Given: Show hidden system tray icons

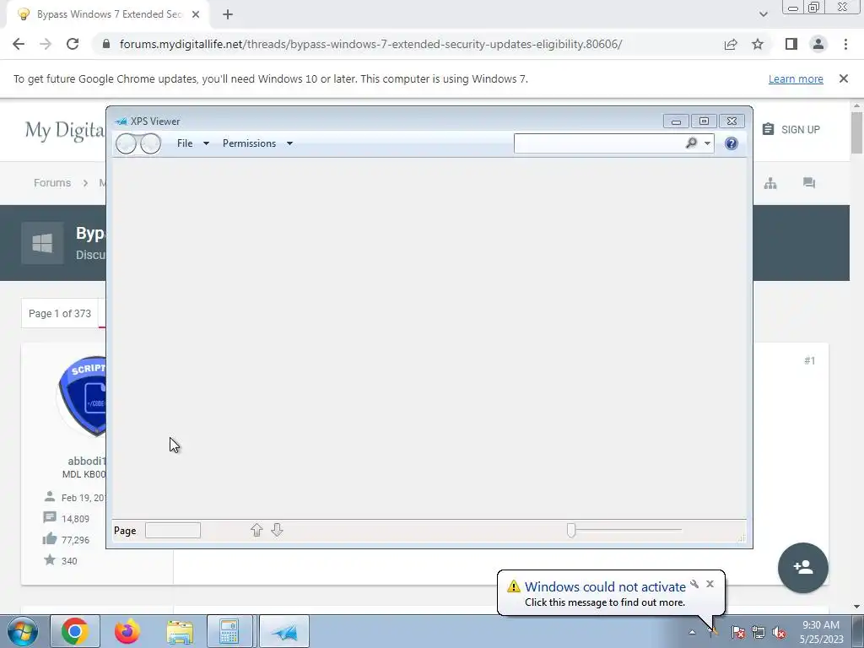Looking at the screenshot, I should click(x=692, y=632).
